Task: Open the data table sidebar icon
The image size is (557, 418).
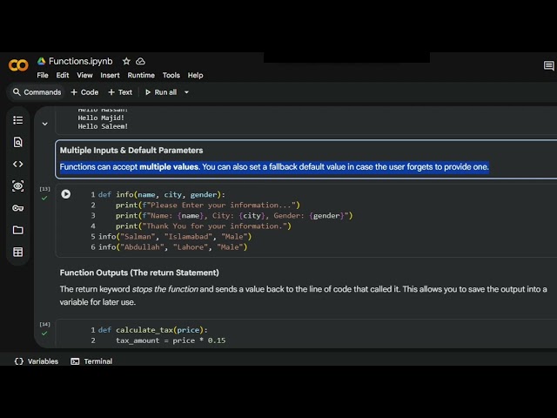Action: [17, 252]
